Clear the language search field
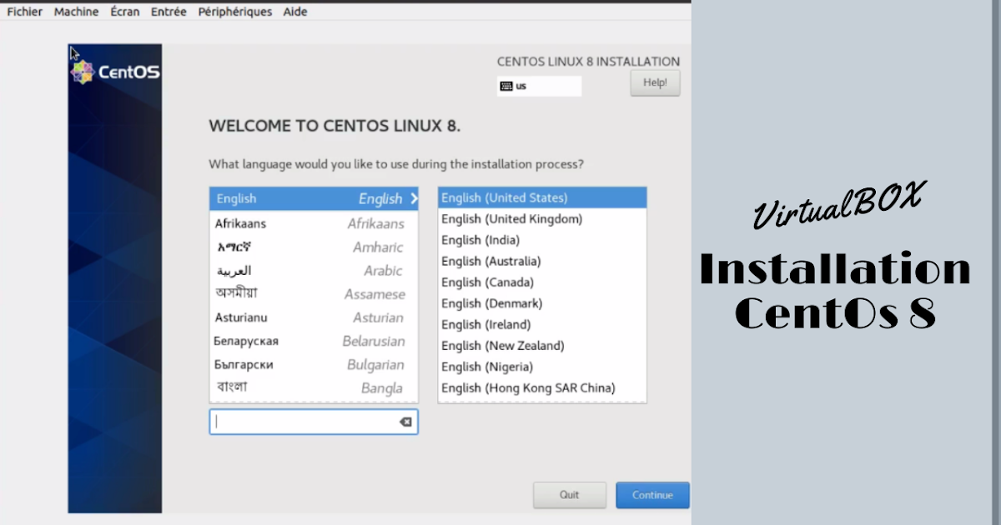 pyautogui.click(x=406, y=422)
